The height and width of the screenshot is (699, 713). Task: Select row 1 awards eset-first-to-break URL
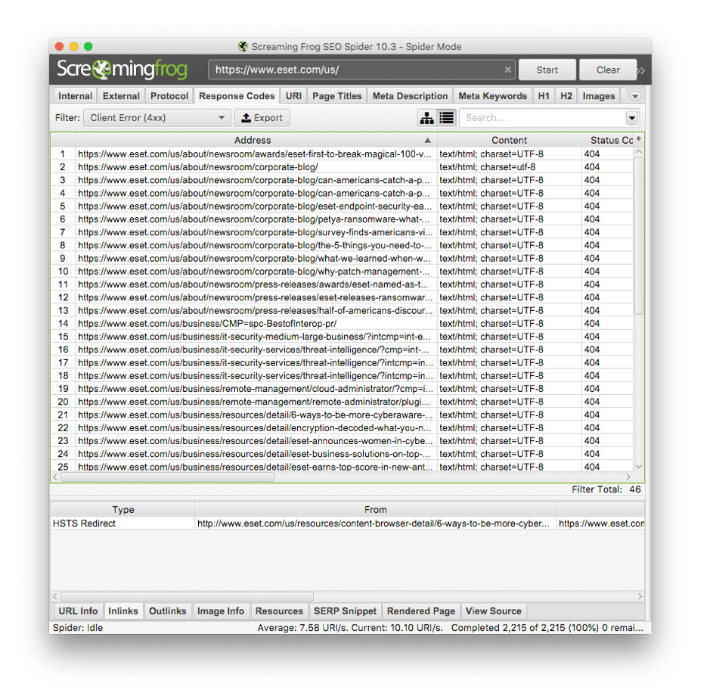tap(255, 154)
